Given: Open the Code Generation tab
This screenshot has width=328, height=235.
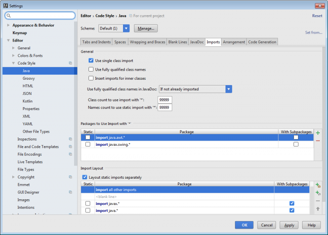Looking at the screenshot, I should coord(262,42).
